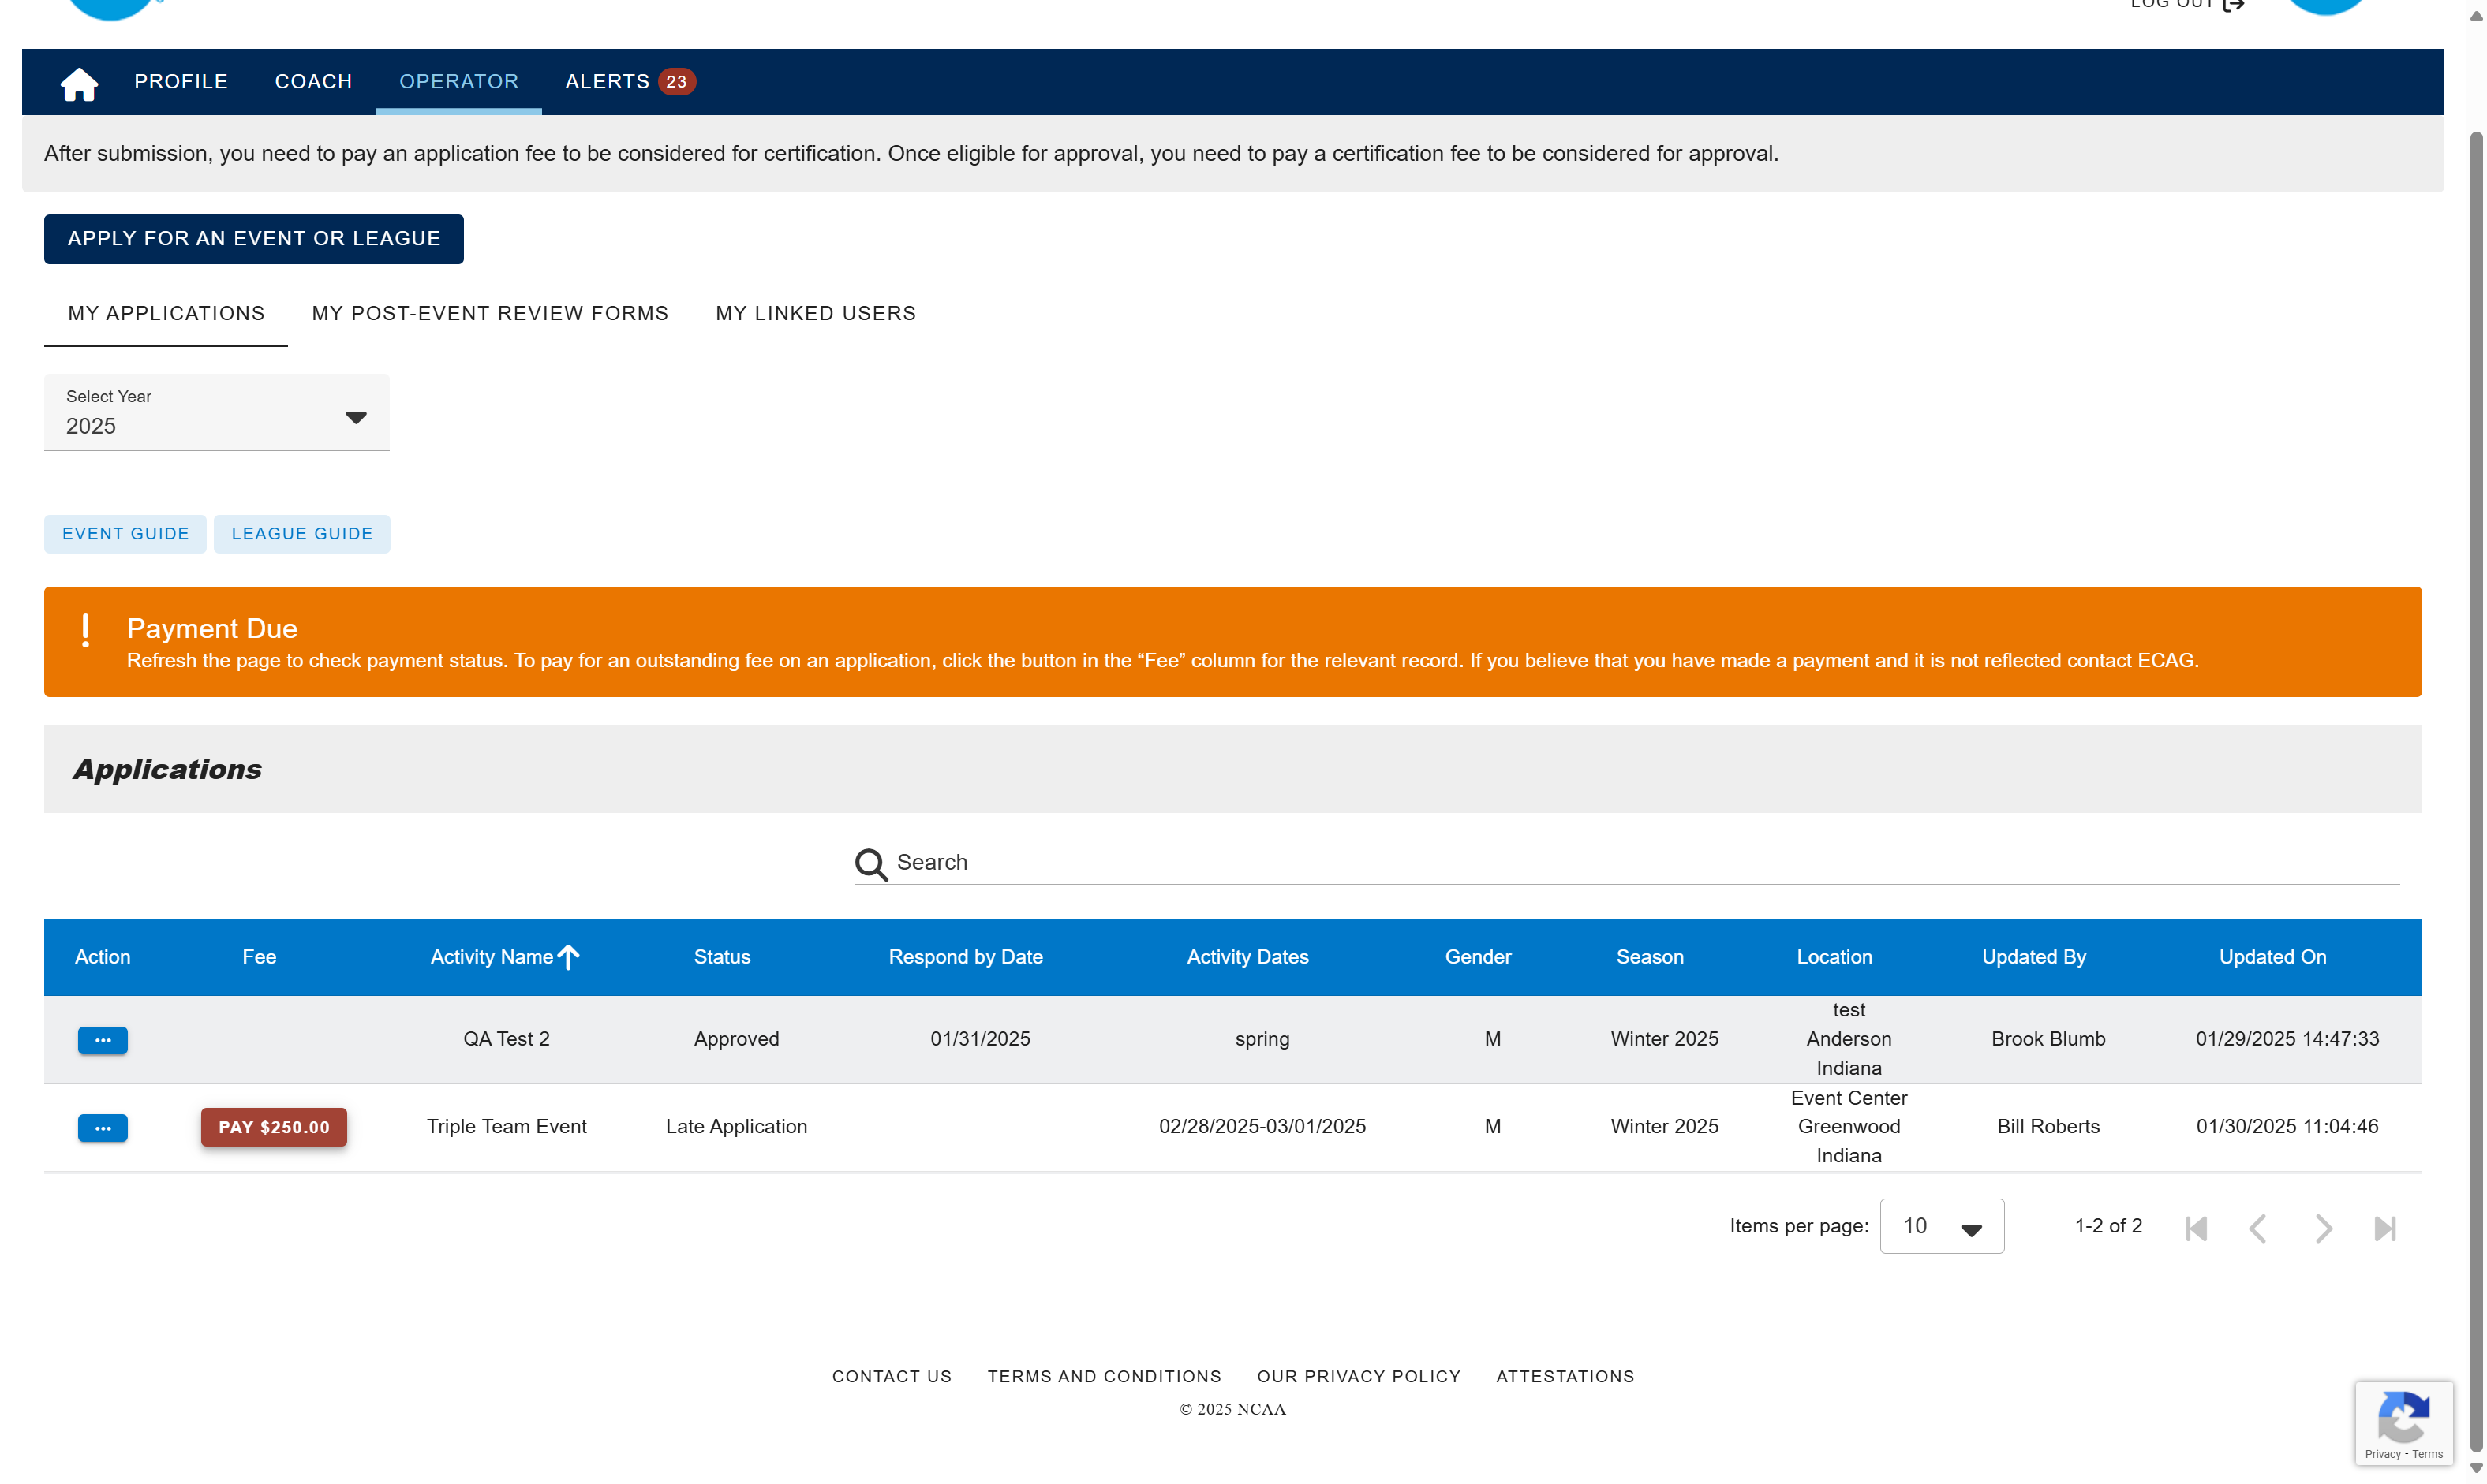Open the Contact Us link
Screen dimensions: 2487x1484
[x=892, y=1377]
